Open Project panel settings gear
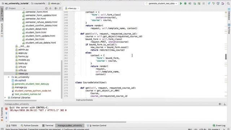This screenshot has width=231, height=130. click(56, 8)
